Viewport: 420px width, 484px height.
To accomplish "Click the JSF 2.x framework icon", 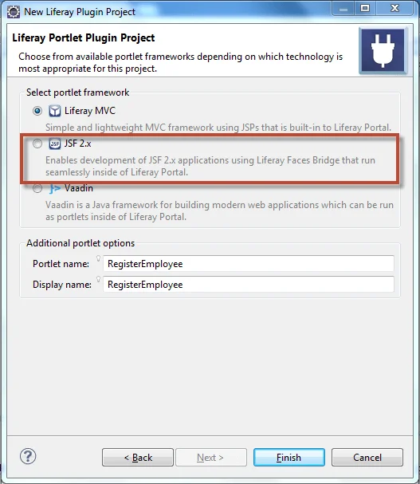I will tap(55, 144).
